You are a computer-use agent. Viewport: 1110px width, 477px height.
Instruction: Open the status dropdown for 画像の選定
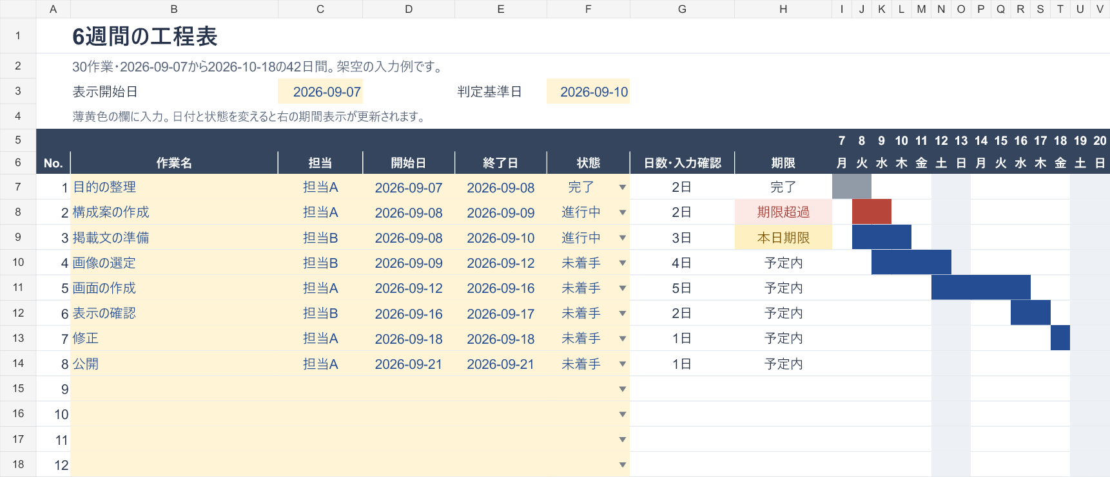coord(622,263)
